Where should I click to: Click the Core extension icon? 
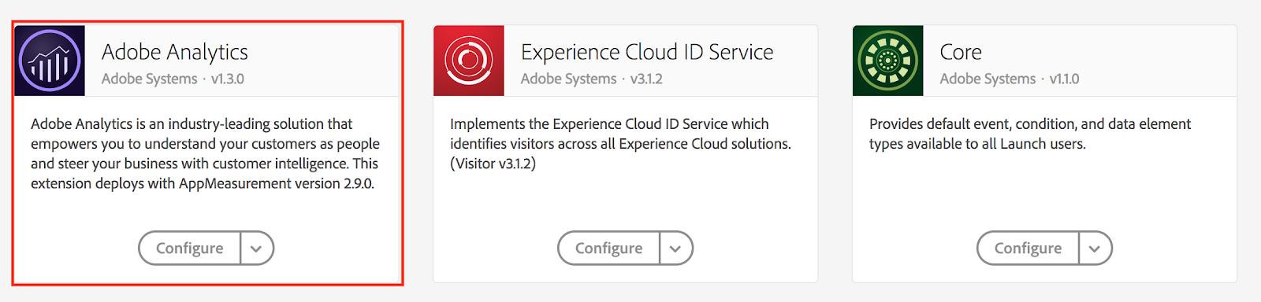[x=888, y=61]
